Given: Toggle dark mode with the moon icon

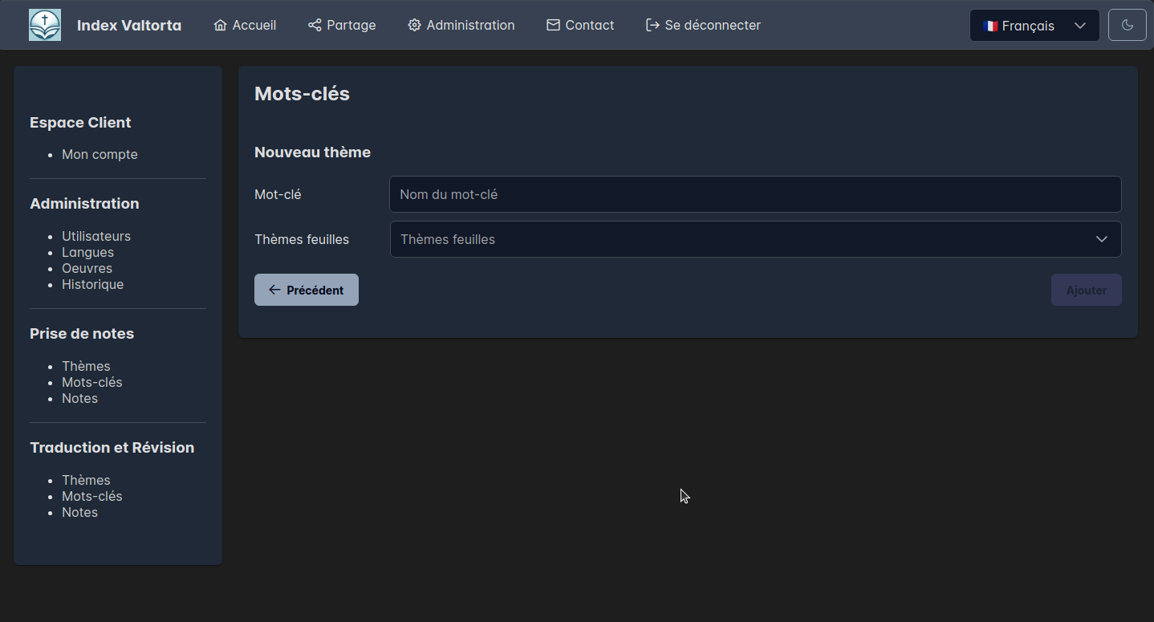Looking at the screenshot, I should pos(1127,26).
